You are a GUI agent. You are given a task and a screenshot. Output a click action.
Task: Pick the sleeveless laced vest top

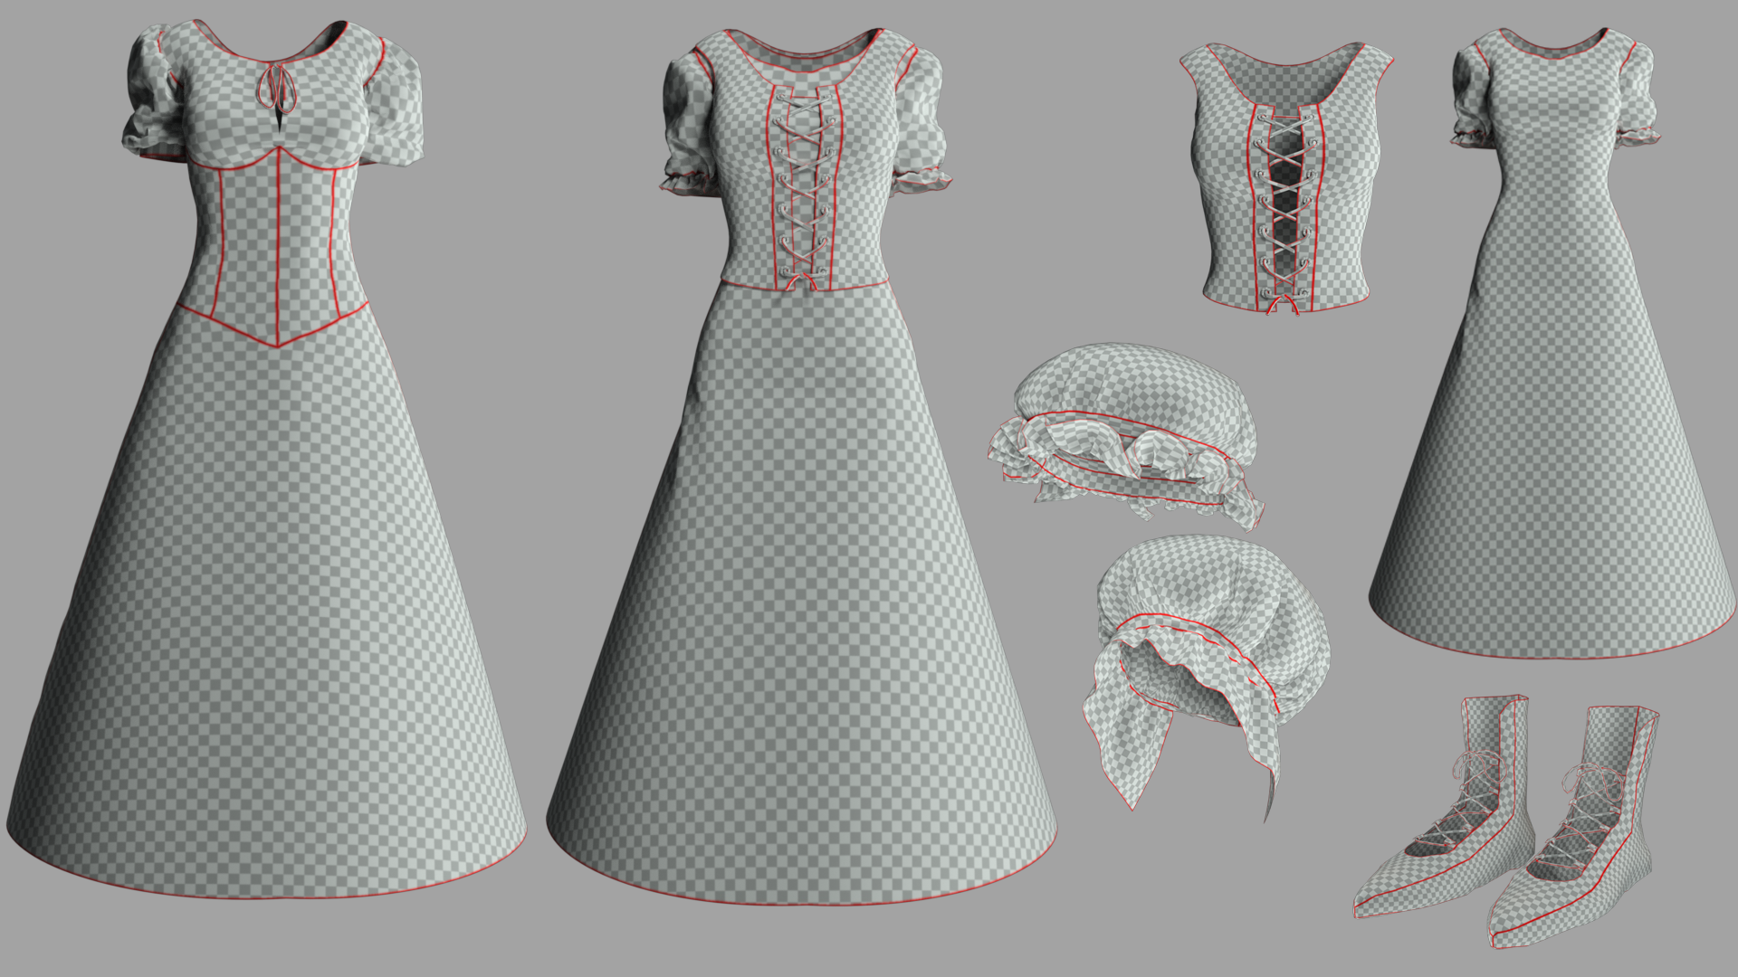(x=1285, y=177)
